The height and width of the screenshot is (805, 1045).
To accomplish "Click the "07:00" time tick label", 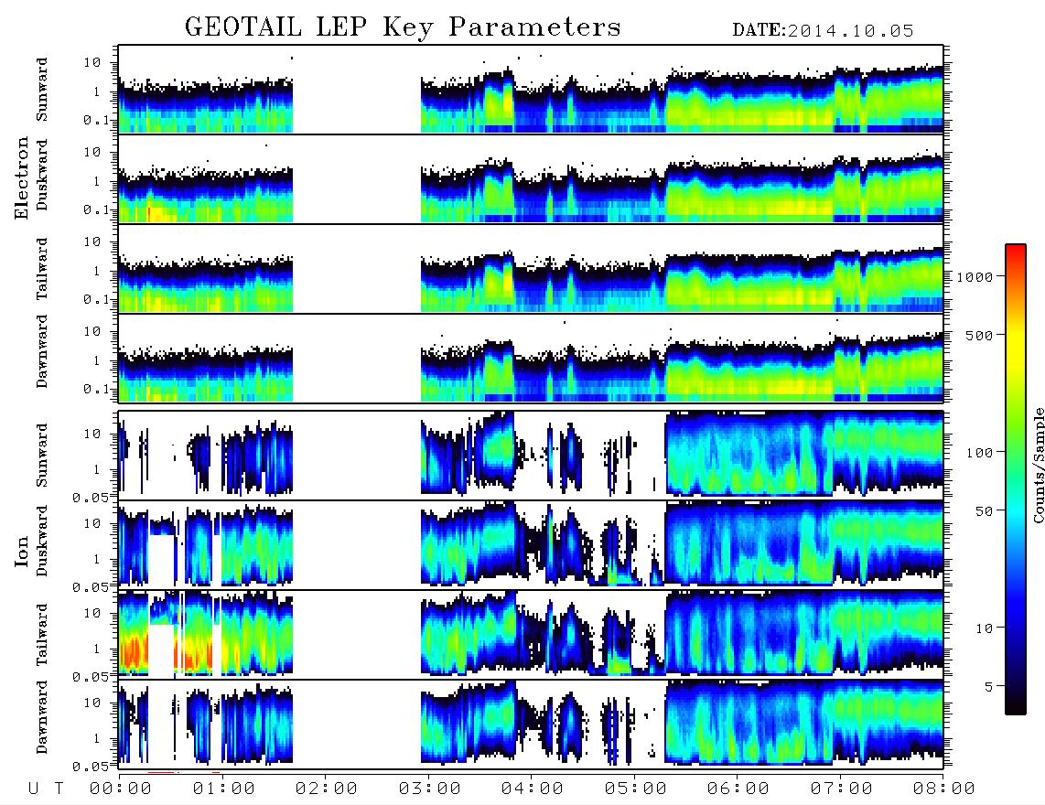I will [842, 789].
